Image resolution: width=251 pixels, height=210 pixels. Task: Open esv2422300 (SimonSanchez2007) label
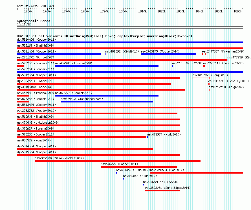pos(59,158)
